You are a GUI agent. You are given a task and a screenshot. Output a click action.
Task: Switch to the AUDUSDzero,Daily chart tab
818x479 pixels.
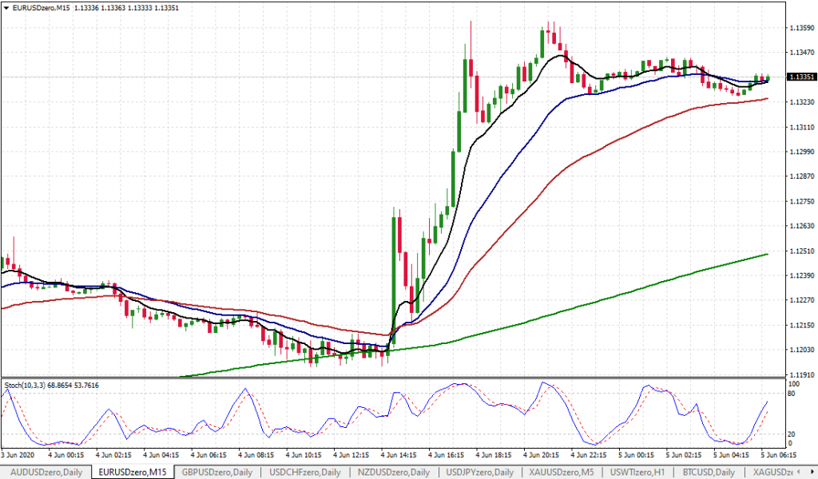(46, 472)
